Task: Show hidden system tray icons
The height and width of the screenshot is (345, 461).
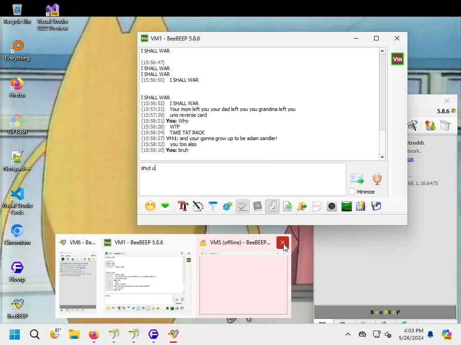Action: click(x=348, y=334)
